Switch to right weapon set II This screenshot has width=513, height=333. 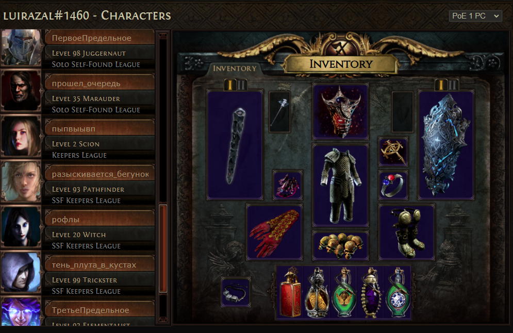point(453,85)
